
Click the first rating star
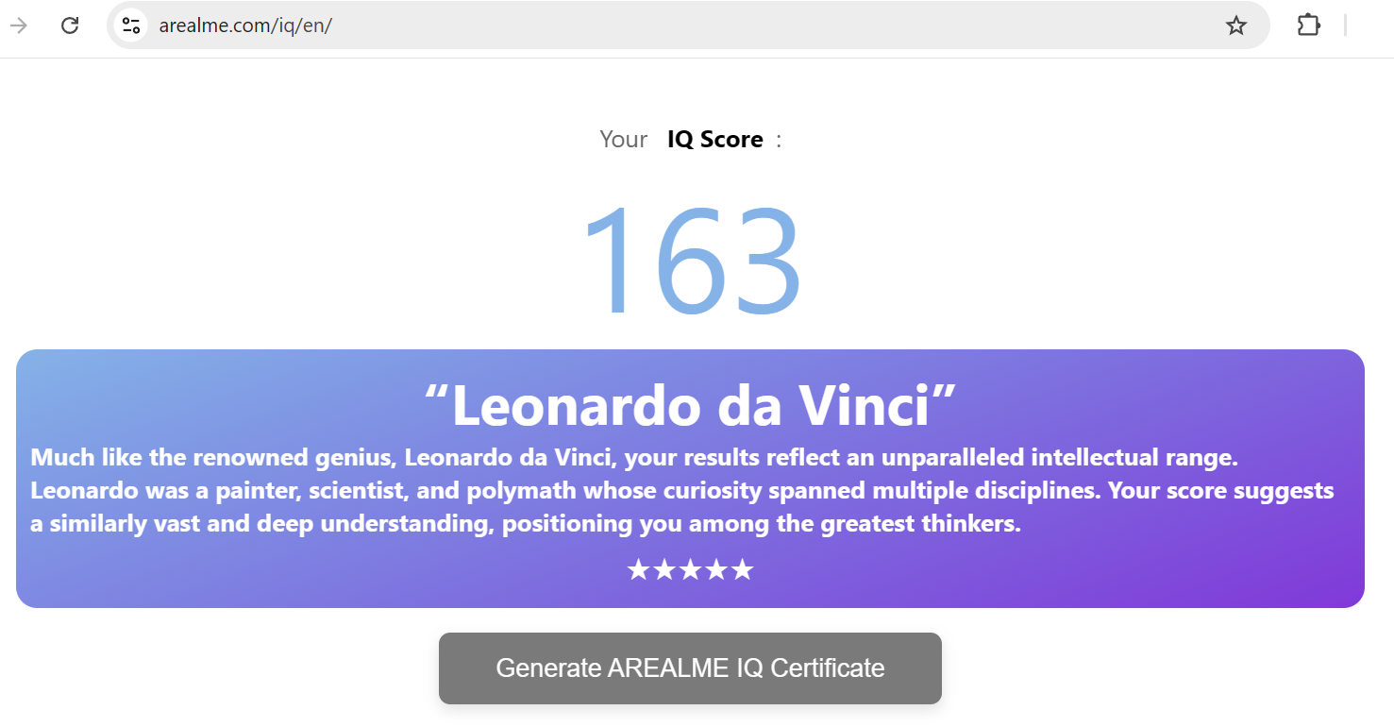tap(638, 570)
